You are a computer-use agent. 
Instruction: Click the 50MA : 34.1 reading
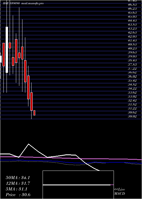(18, 178)
